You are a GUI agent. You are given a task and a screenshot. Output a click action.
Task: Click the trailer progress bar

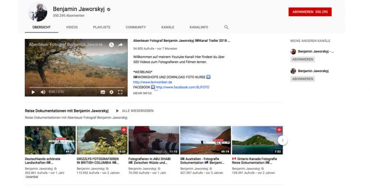click(x=76, y=88)
